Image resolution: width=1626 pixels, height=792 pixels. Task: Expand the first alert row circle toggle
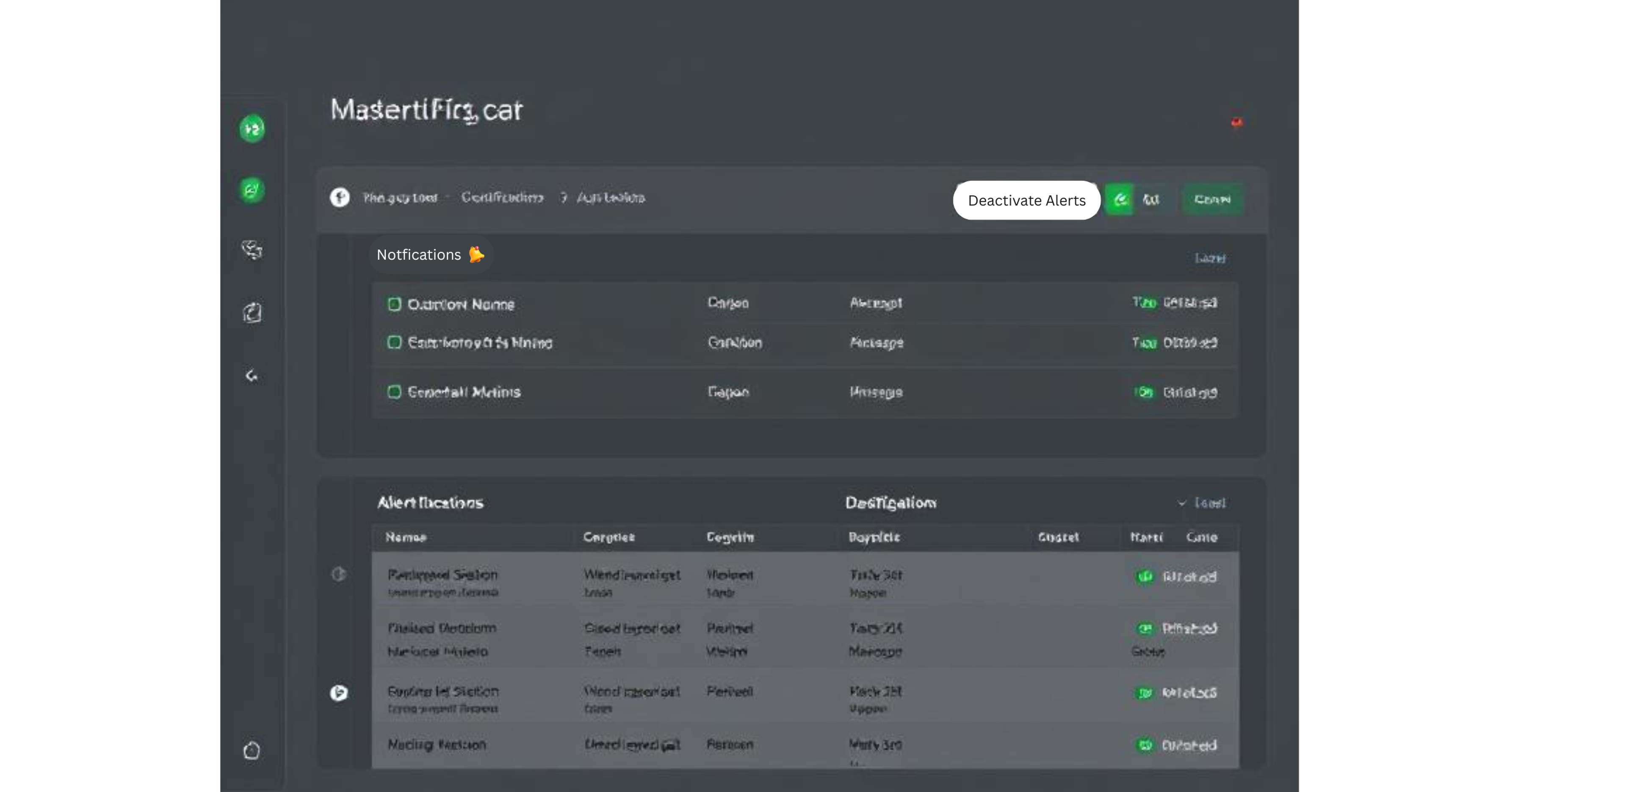tap(339, 574)
